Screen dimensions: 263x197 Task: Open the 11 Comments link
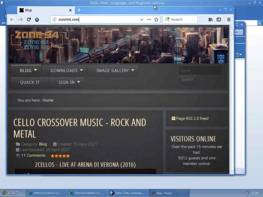click(x=33, y=155)
